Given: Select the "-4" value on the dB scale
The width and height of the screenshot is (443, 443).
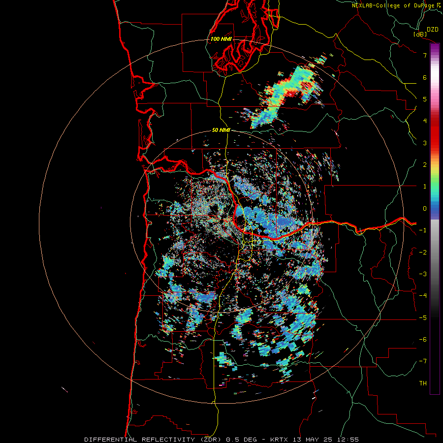Looking at the screenshot, I should (423, 296).
